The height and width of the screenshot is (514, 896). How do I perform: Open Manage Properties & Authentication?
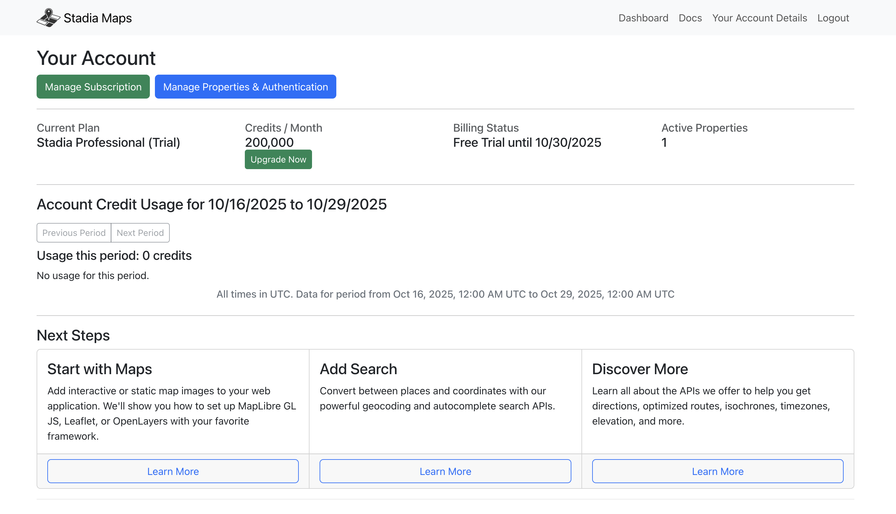(x=245, y=87)
